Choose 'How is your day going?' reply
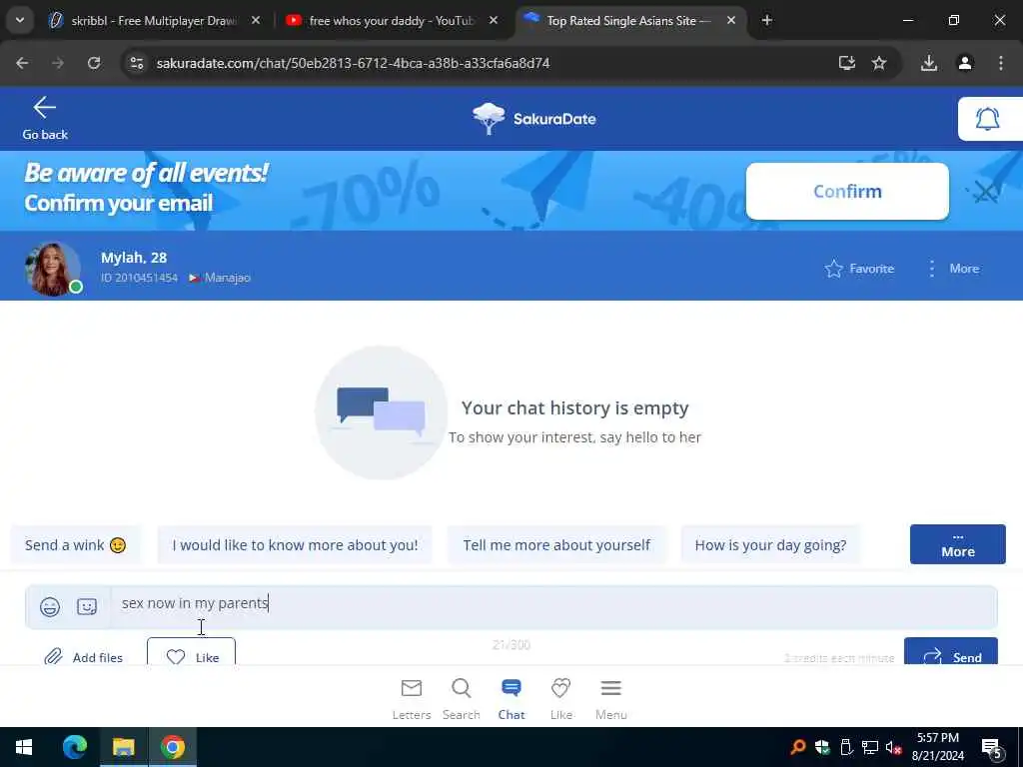Image resolution: width=1023 pixels, height=767 pixels. tap(770, 544)
